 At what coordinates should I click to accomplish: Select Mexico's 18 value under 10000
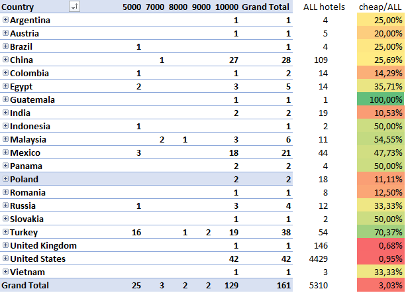pyautogui.click(x=234, y=152)
